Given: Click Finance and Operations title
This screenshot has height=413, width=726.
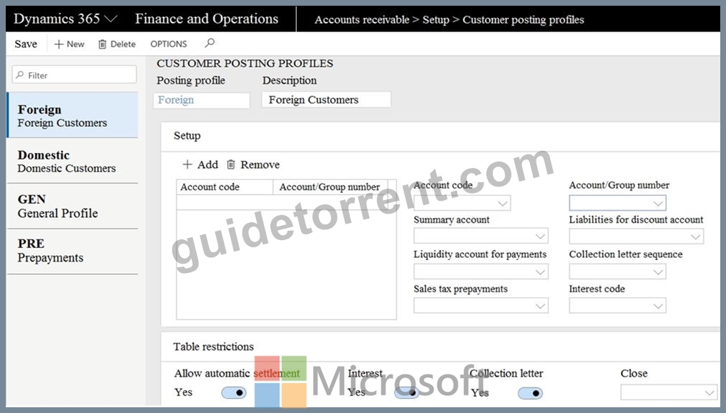Looking at the screenshot, I should (207, 19).
